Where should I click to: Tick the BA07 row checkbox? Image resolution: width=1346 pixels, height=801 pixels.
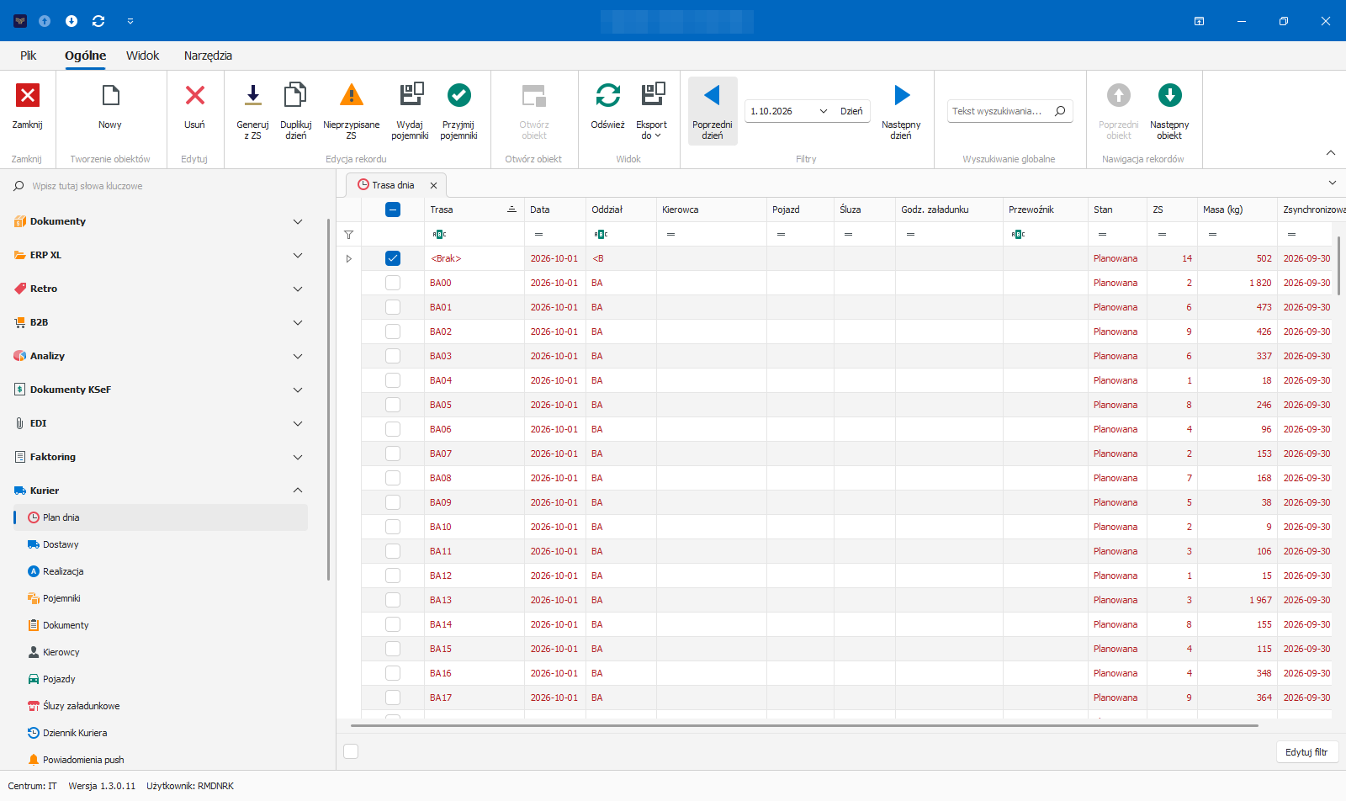393,454
